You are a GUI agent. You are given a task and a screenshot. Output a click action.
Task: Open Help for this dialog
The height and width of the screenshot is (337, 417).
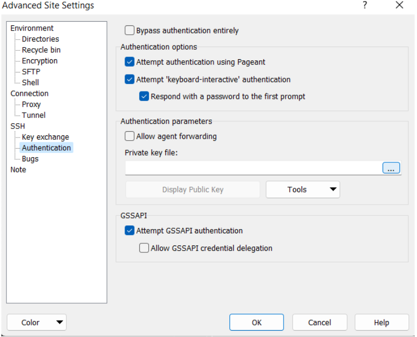pyautogui.click(x=381, y=322)
